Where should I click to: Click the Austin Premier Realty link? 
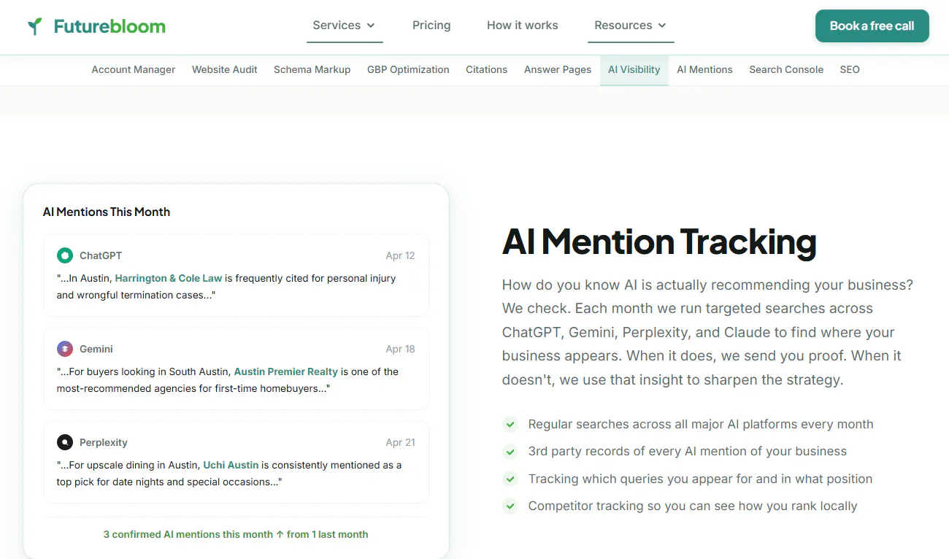(x=286, y=371)
